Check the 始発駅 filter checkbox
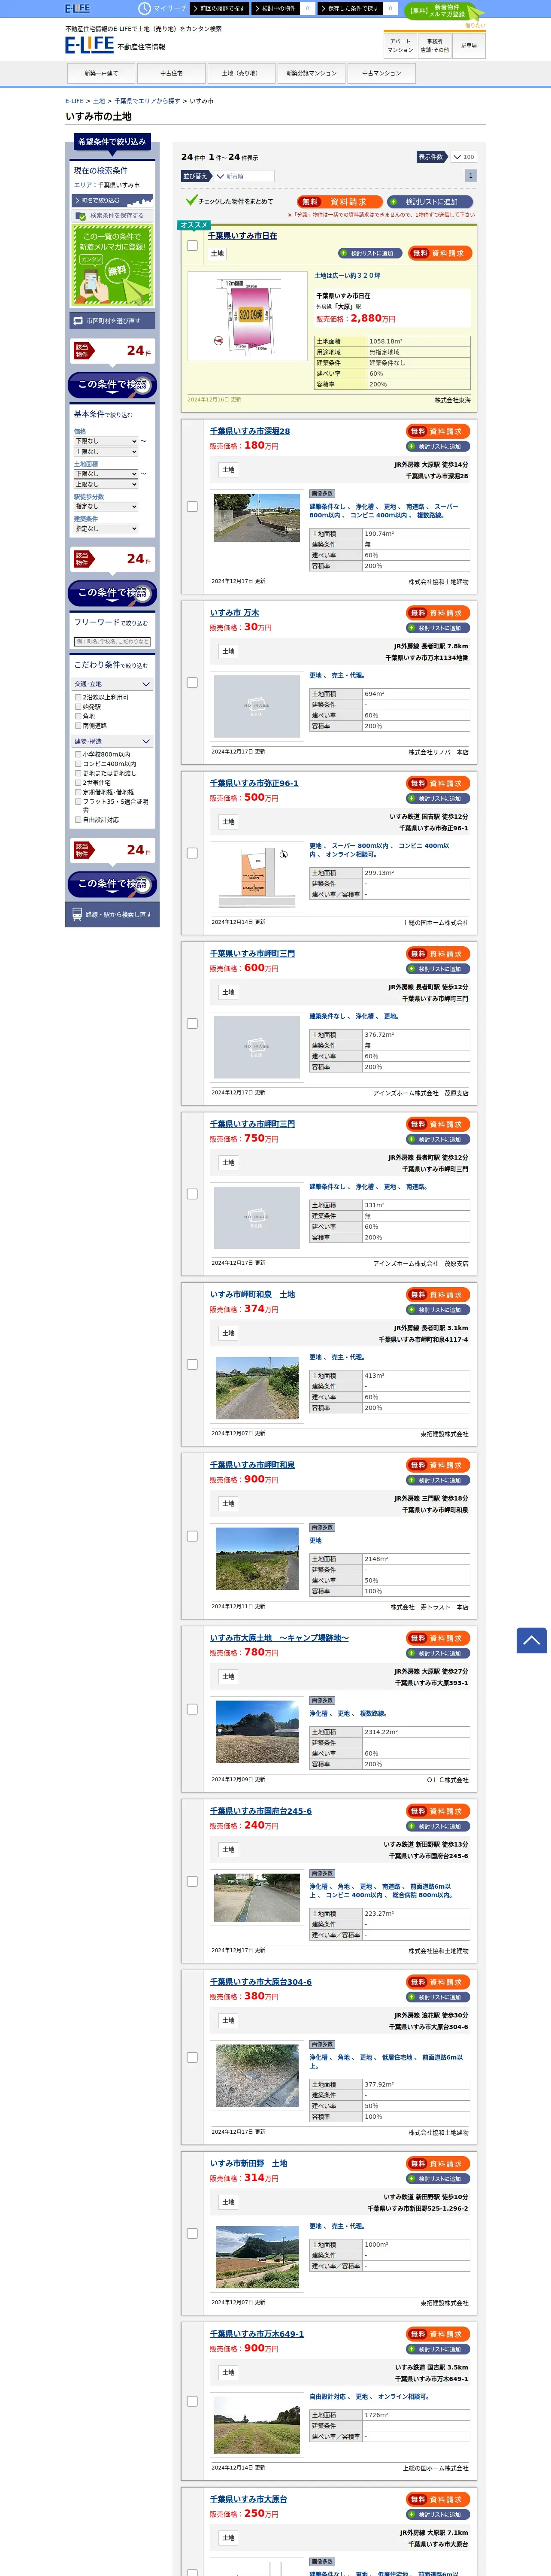The width and height of the screenshot is (551, 2576). pos(78,707)
